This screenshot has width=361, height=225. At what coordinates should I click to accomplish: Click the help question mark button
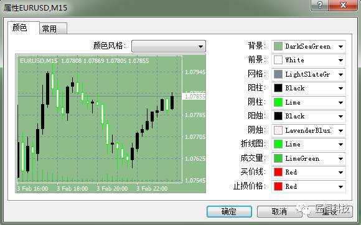pos(320,5)
